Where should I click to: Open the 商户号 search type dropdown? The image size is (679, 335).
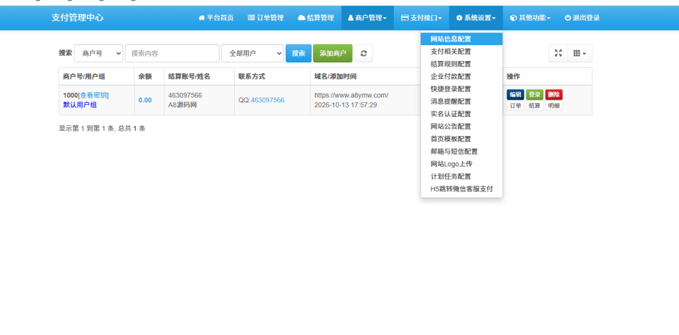click(99, 53)
